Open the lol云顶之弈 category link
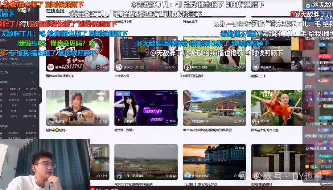Screen dimensions: 333x190 point(30,95)
